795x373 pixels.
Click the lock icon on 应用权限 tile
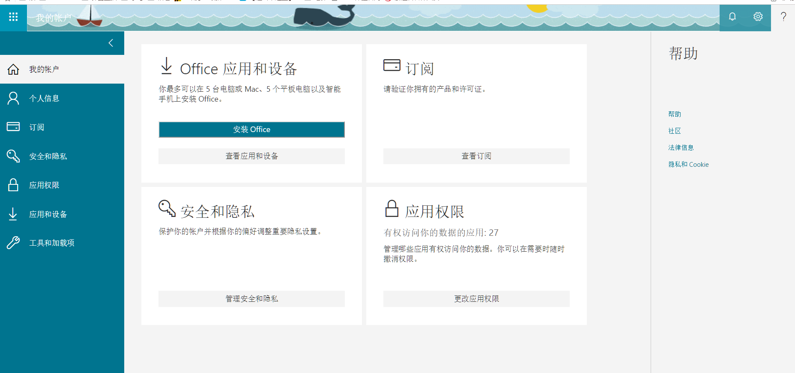pos(392,208)
